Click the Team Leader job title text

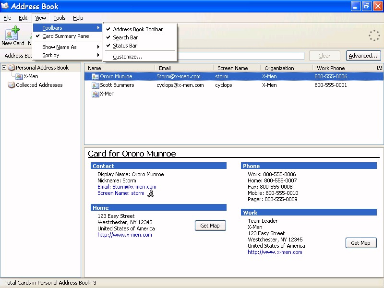click(263, 221)
